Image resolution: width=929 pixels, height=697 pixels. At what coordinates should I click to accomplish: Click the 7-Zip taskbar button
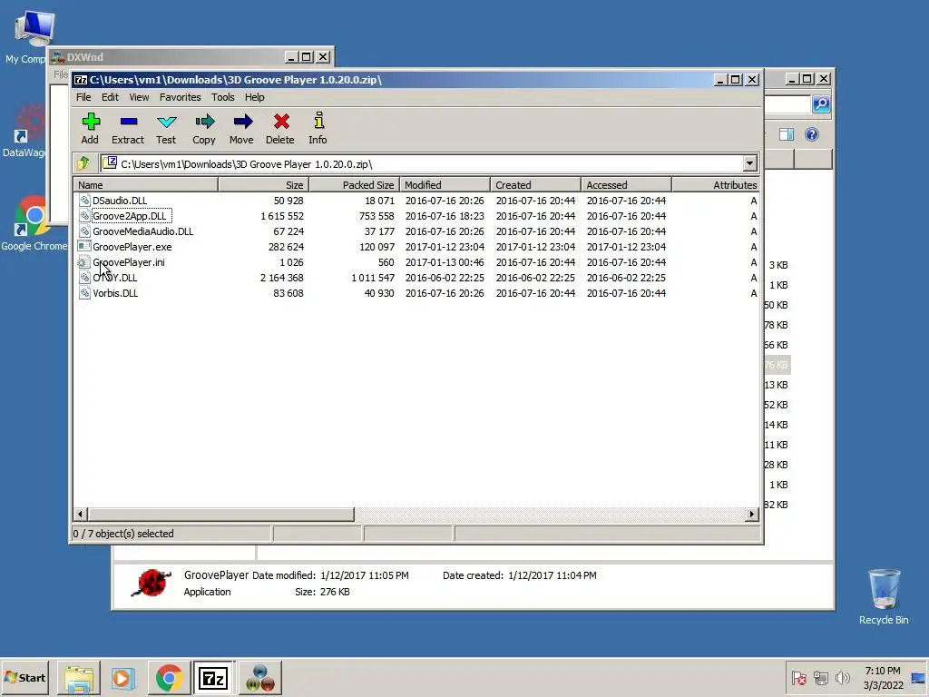(x=213, y=678)
